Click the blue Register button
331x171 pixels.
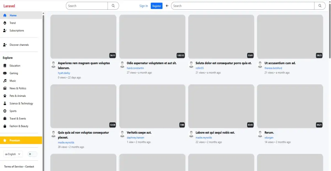point(157,6)
